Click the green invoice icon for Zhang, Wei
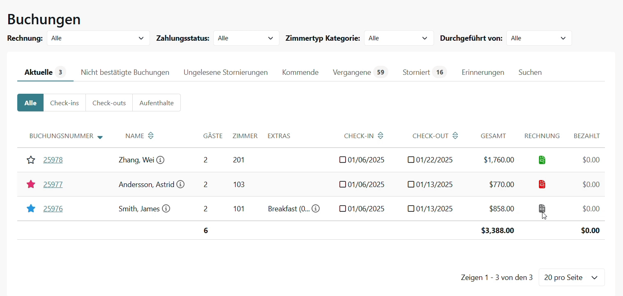 click(542, 160)
